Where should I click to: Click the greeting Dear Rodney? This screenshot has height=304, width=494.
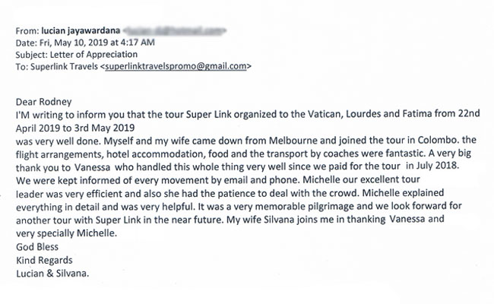pos(44,102)
